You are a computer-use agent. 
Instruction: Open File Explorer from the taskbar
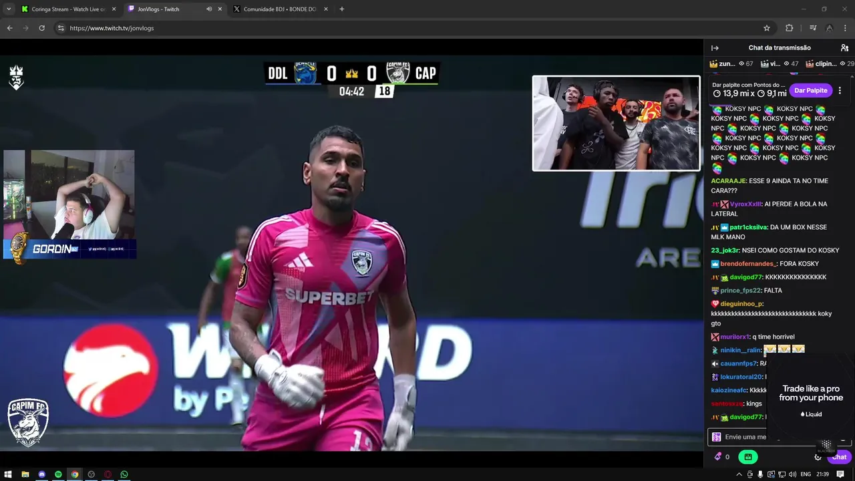point(25,474)
